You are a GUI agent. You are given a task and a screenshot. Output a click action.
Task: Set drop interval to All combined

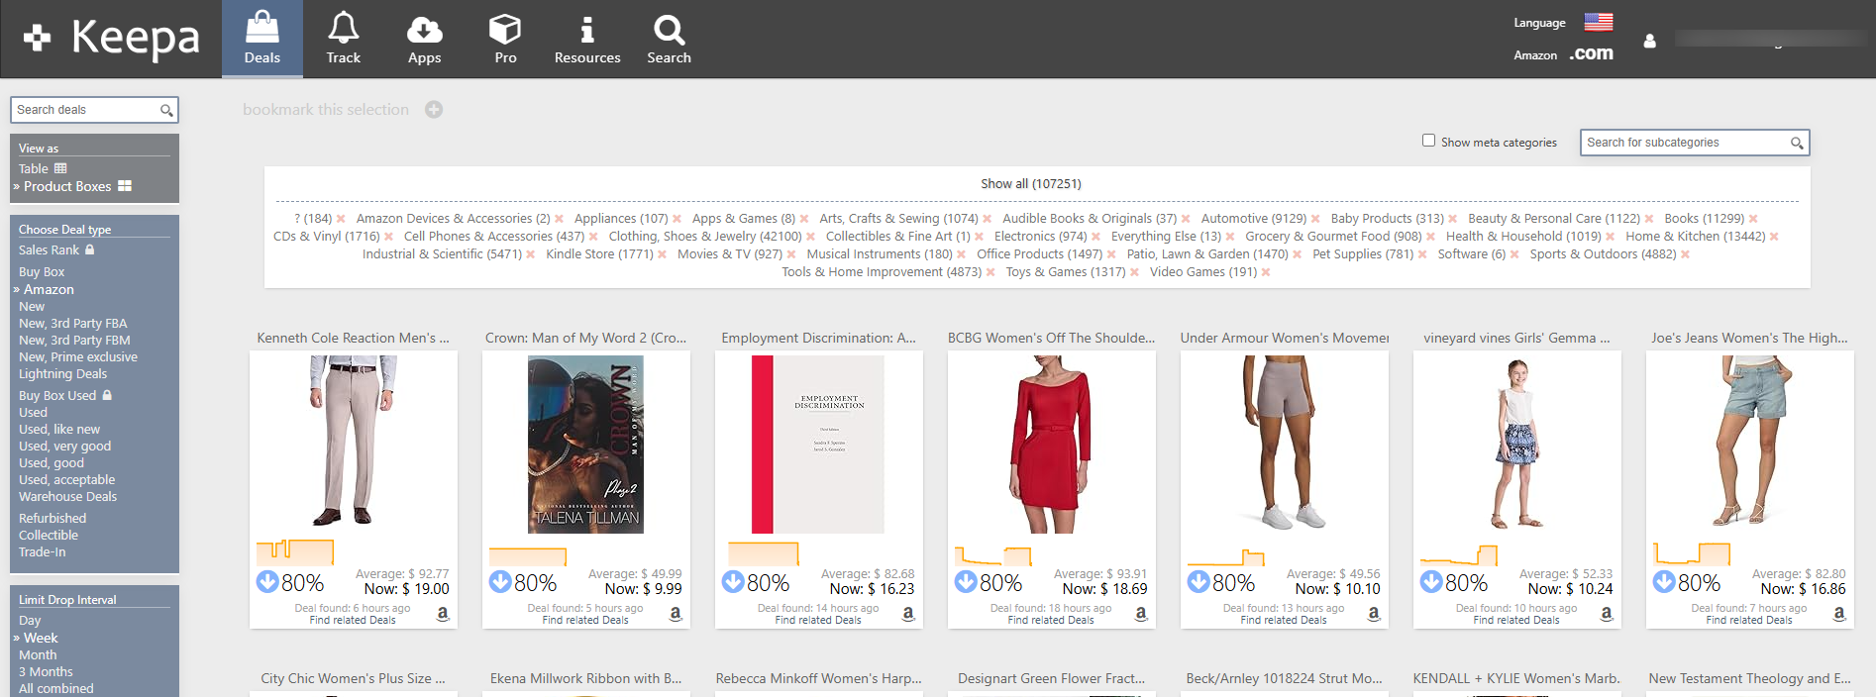click(x=56, y=689)
